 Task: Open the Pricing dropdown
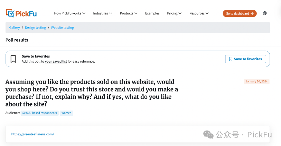point(174,13)
